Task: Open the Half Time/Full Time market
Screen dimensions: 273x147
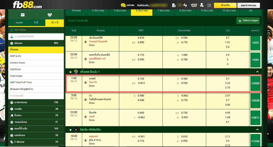Action: click(x=36, y=83)
